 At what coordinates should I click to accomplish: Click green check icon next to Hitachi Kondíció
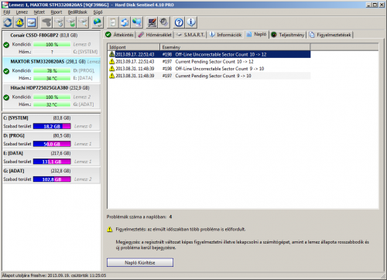tap(6, 97)
